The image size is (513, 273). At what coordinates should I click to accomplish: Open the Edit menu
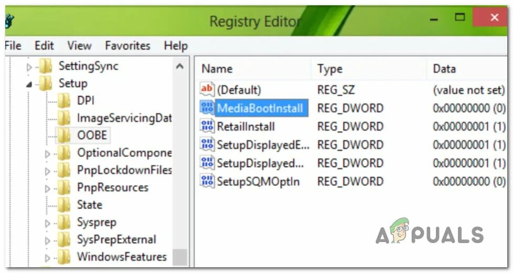pyautogui.click(x=44, y=46)
